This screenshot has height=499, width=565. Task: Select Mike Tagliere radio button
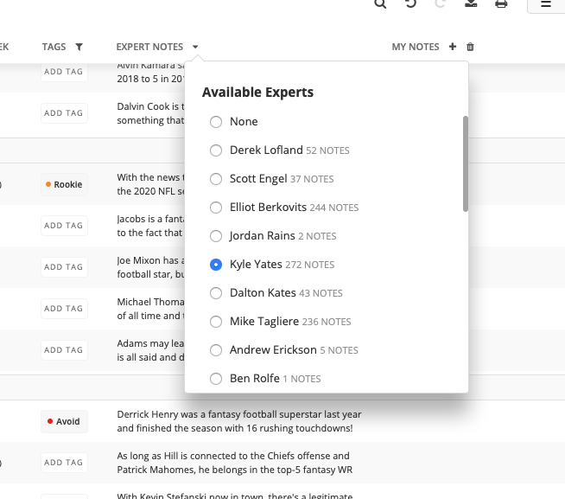pyautogui.click(x=216, y=322)
